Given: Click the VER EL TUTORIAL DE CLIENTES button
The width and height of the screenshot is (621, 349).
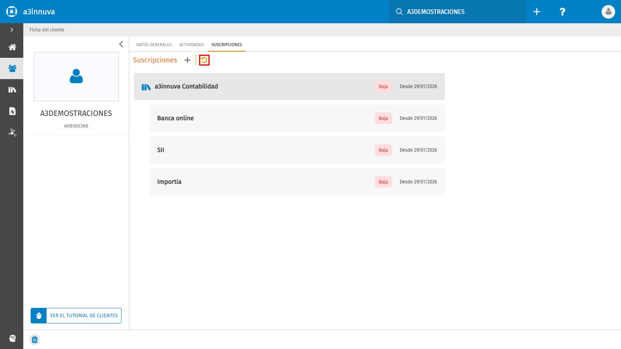Looking at the screenshot, I should click(76, 316).
